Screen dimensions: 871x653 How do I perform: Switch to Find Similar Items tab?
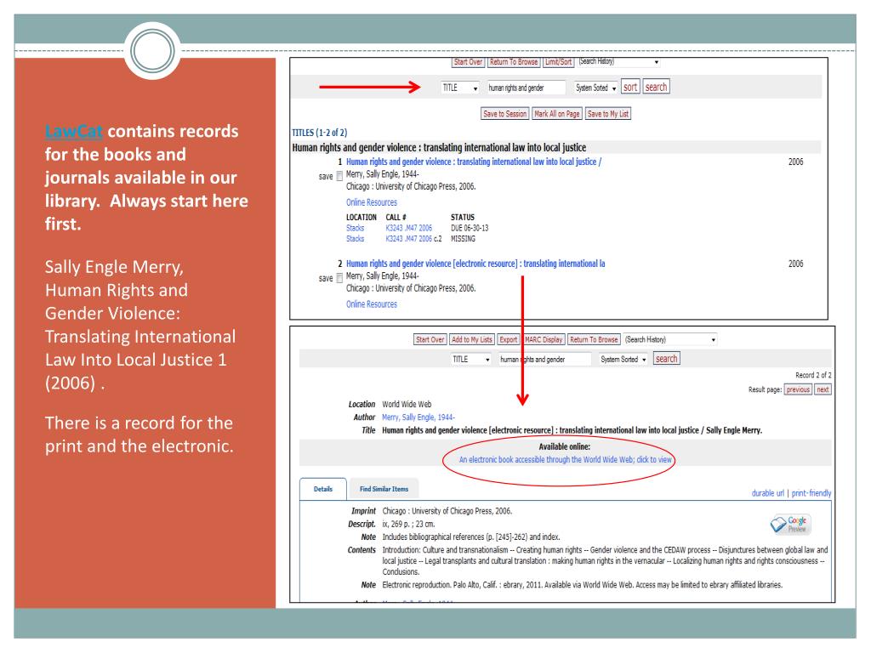click(x=384, y=489)
